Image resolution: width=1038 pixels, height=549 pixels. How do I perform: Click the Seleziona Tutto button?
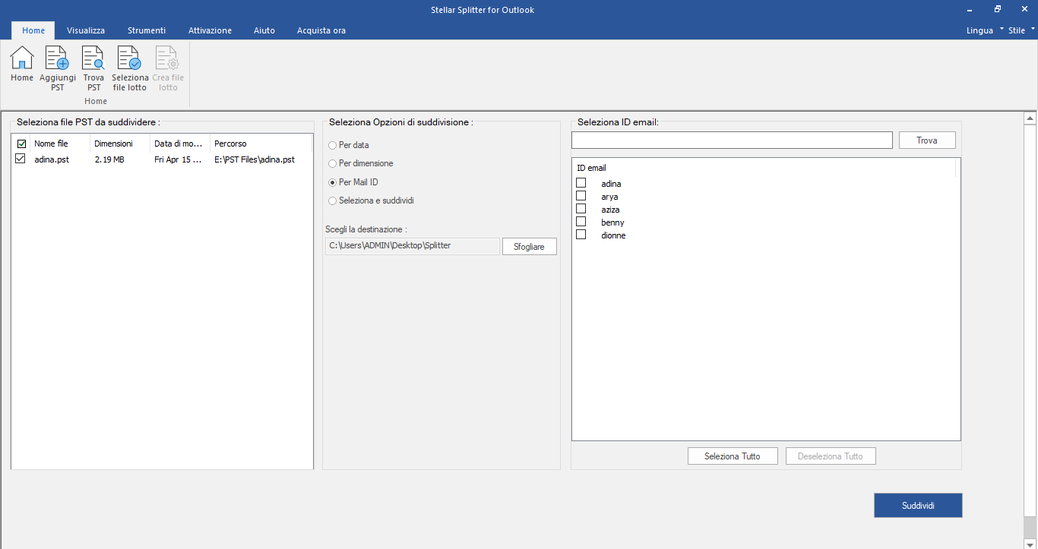tap(733, 456)
